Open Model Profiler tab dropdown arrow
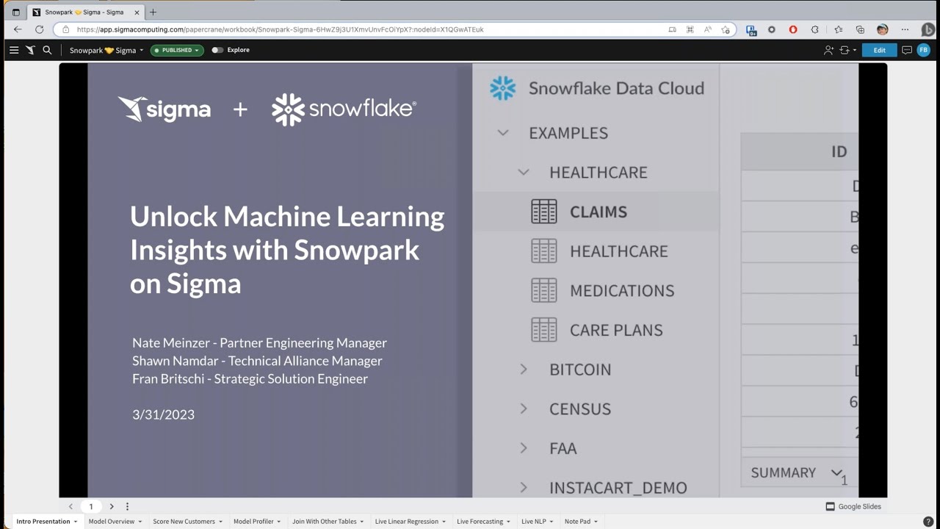The image size is (940, 529). 278,522
